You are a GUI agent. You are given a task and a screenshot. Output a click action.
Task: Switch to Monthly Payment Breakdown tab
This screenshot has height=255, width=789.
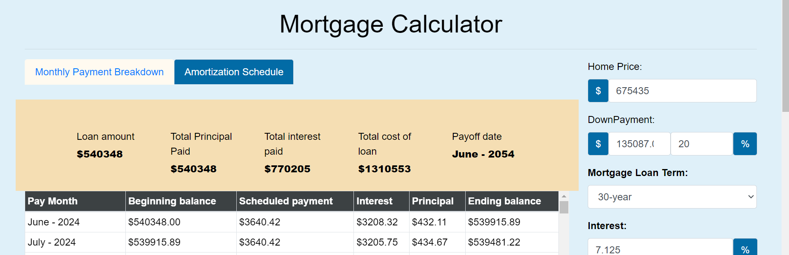(x=99, y=72)
